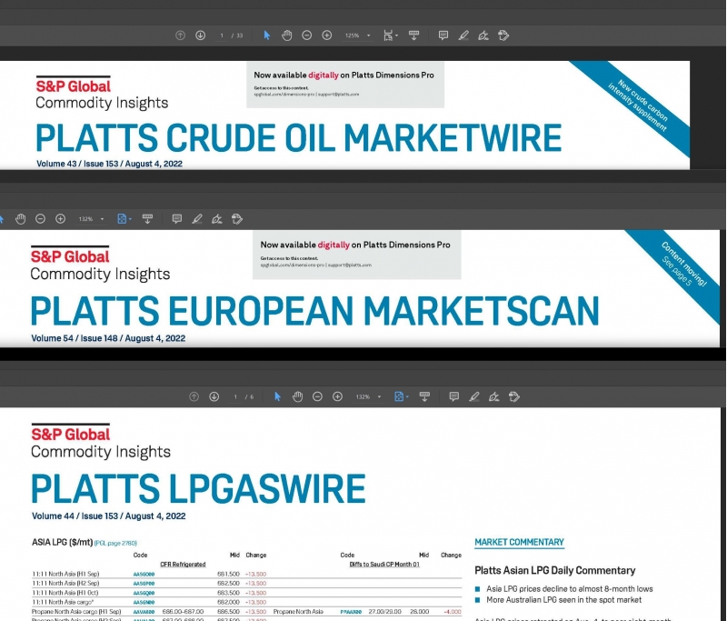
Task: Zoom out in the Crude Oil Marketwire viewer
Action: coord(306,35)
